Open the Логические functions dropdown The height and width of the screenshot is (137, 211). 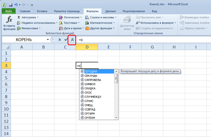coord(70,17)
